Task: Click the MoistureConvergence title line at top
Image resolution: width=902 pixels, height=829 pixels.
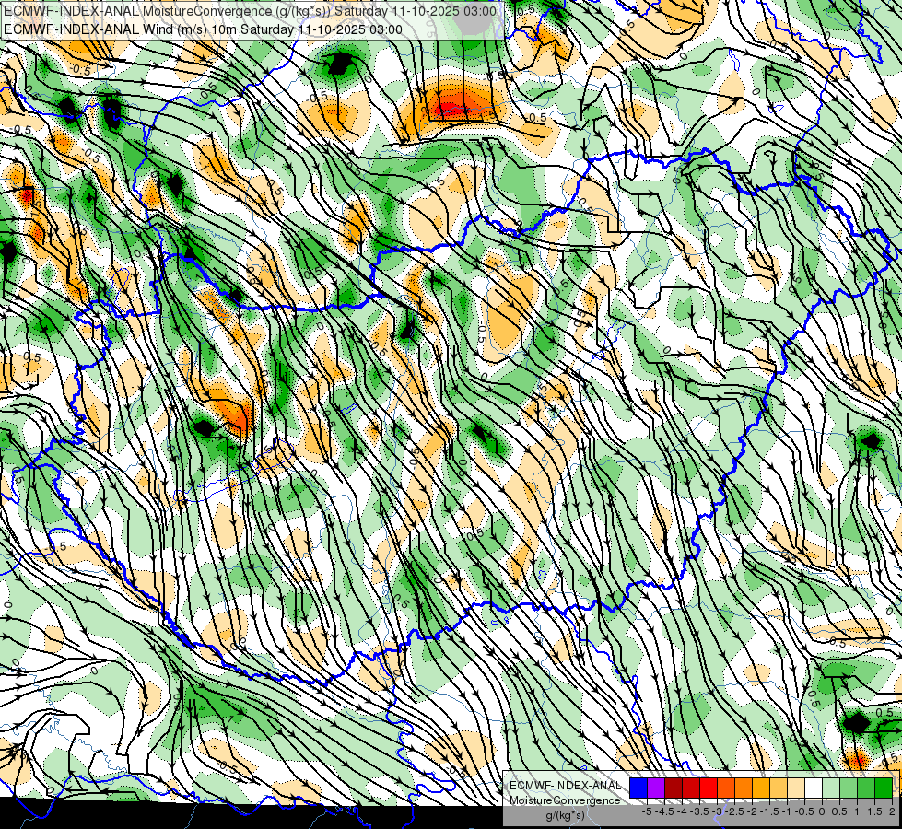Action: [x=251, y=11]
